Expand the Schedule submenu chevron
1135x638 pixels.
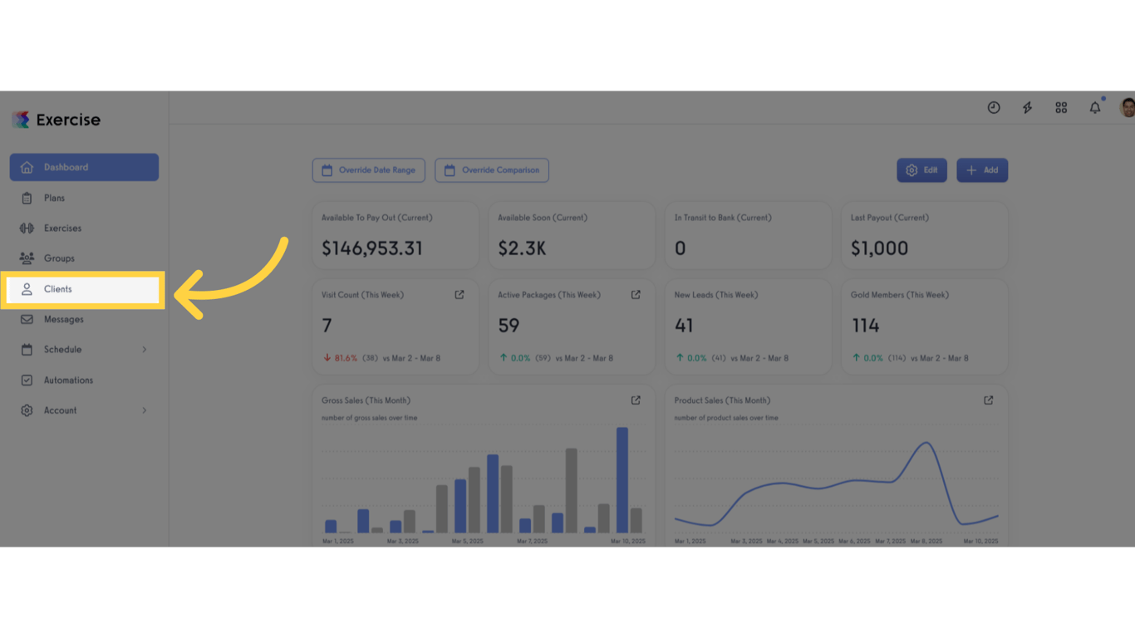pyautogui.click(x=145, y=350)
